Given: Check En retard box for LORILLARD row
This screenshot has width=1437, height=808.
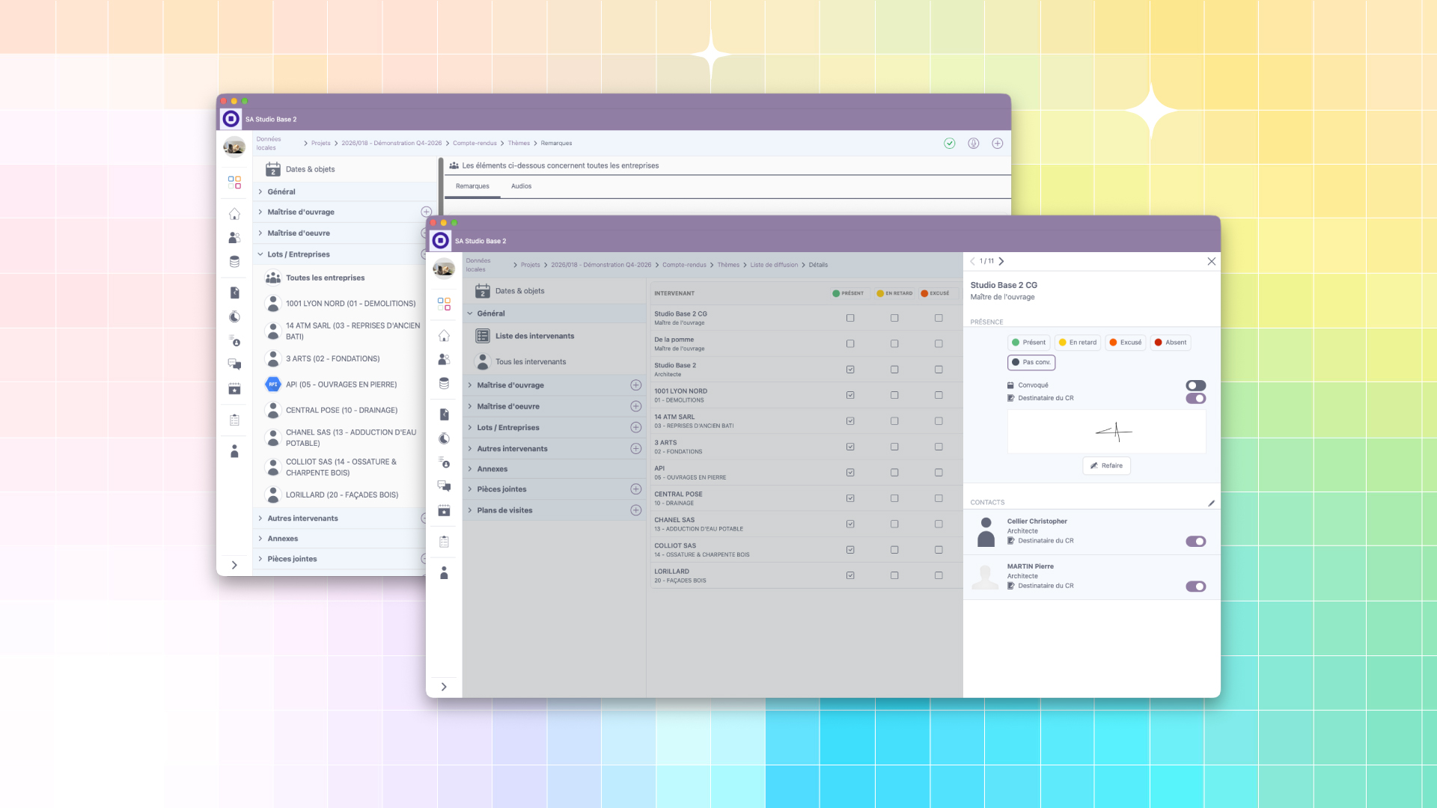Looking at the screenshot, I should click(894, 575).
